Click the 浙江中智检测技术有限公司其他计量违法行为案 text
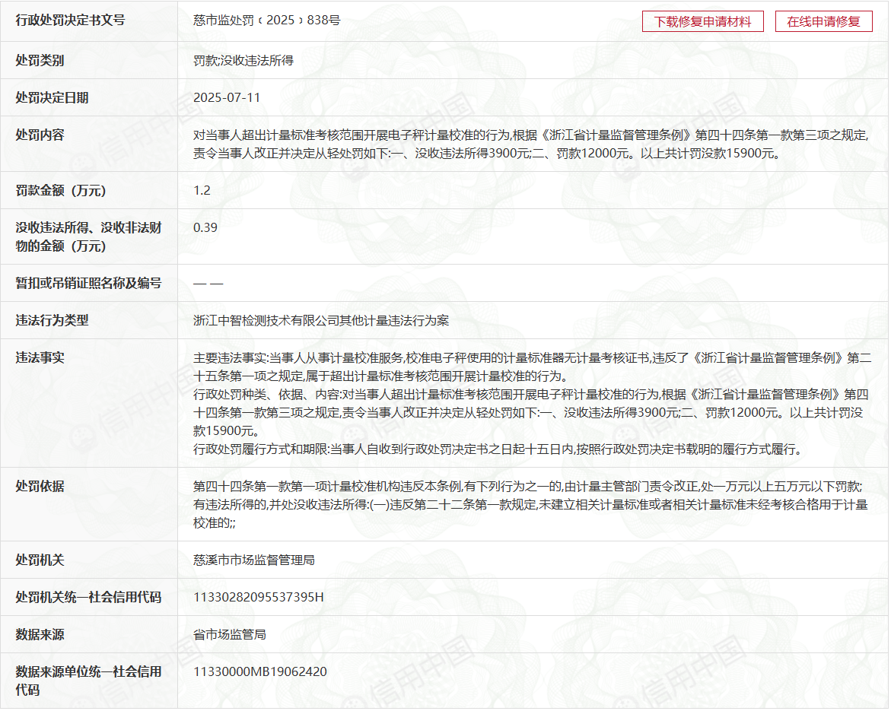The width and height of the screenshot is (891, 711). (x=321, y=320)
